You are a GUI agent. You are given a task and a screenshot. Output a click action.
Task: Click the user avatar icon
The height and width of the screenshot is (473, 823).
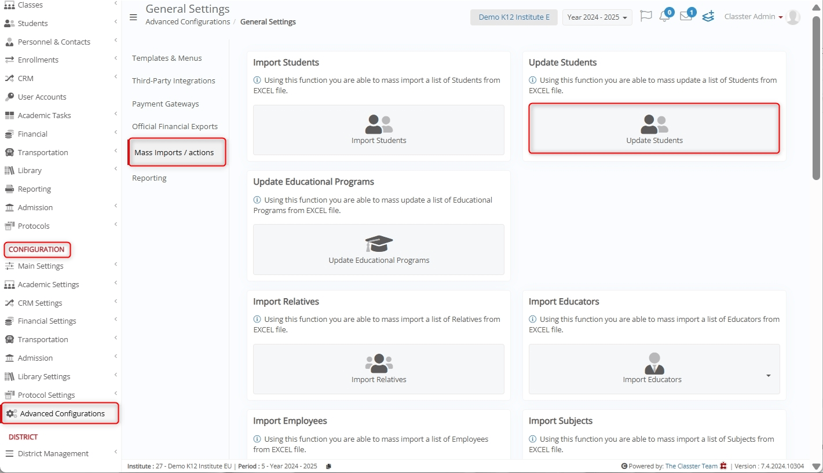793,17
